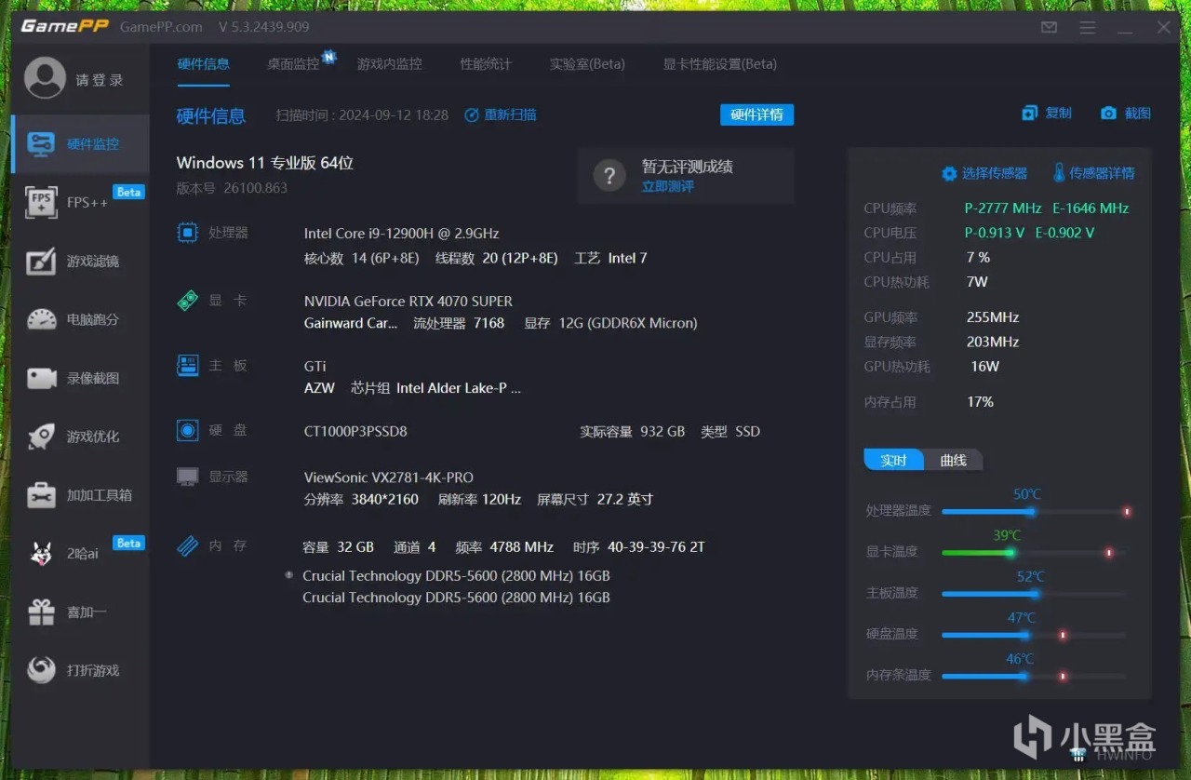This screenshot has width=1191, height=780.
Task: Click the 版本号 26100.863 text
Action: coord(232,188)
